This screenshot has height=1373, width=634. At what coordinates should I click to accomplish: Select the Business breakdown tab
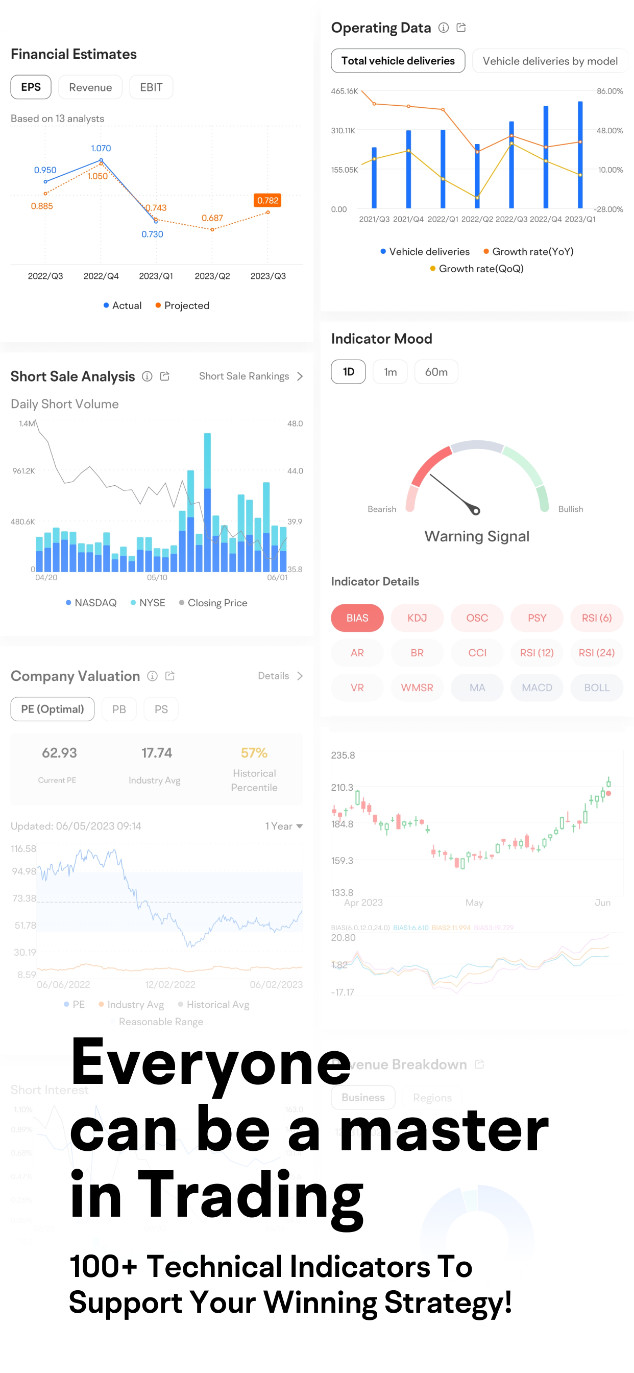coord(363,1098)
